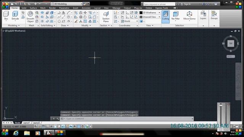This screenshot has height=137, width=244.
Task: Open the Groups panel button
Action: tap(214, 16)
